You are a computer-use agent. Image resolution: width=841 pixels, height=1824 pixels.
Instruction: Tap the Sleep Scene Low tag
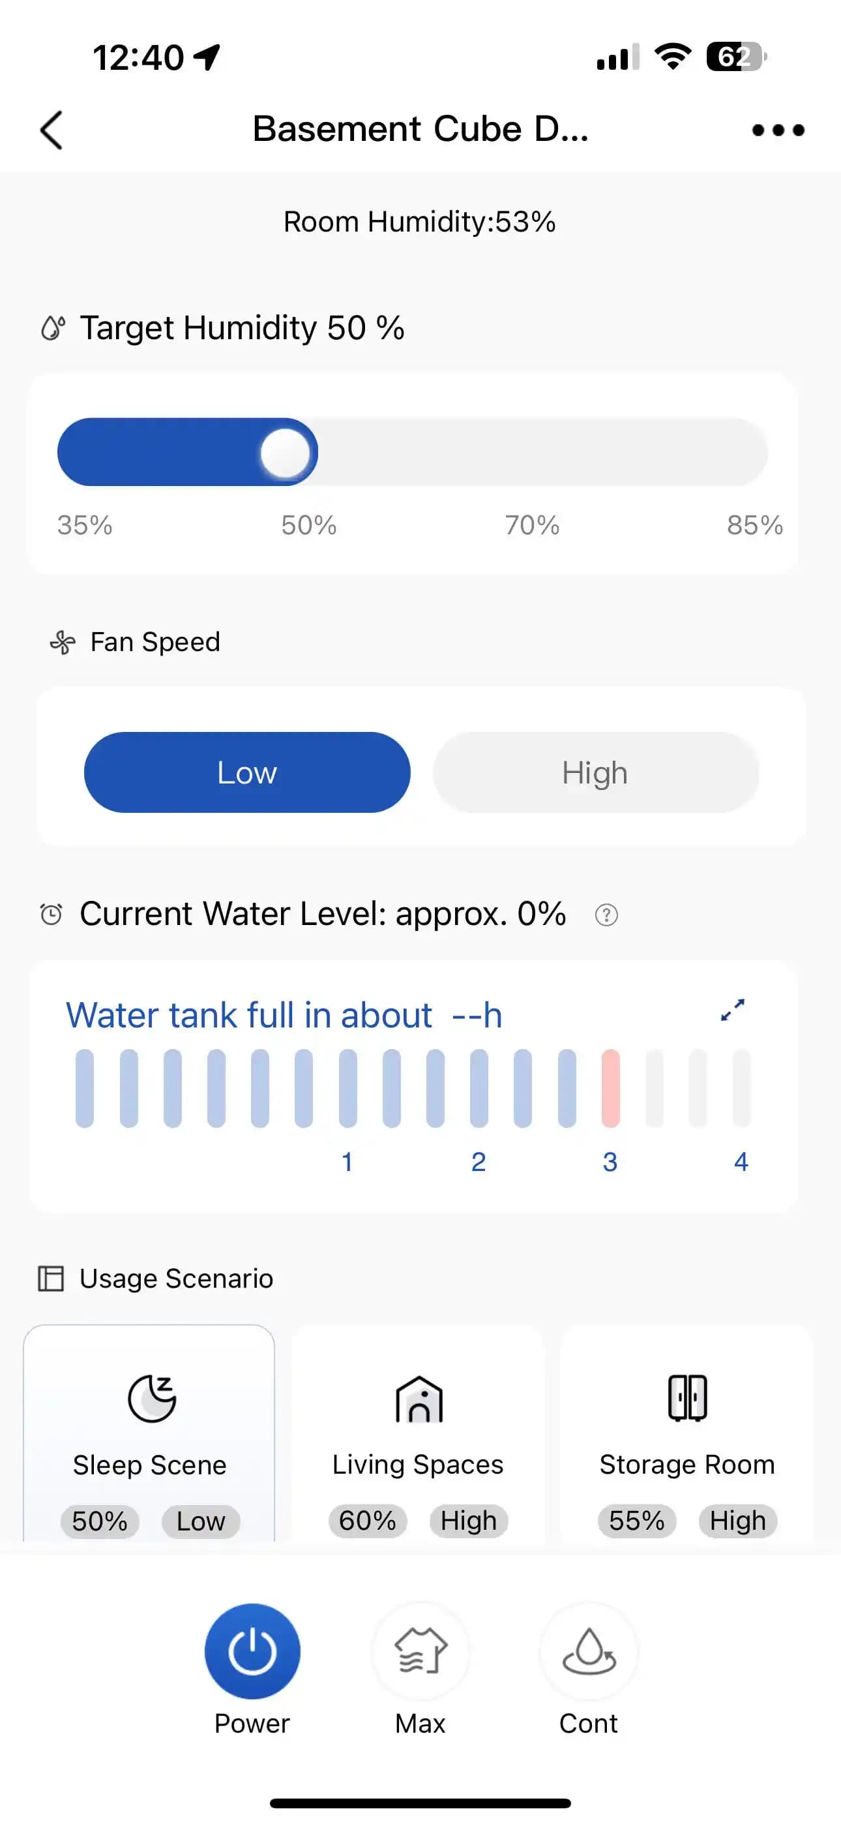tap(201, 1521)
